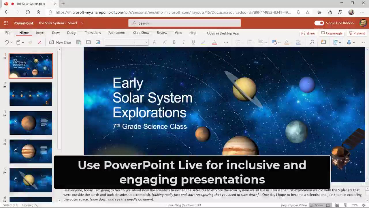Expand the Undo dropdown arrow
This screenshot has width=369, height=208.
pyautogui.click(x=12, y=42)
